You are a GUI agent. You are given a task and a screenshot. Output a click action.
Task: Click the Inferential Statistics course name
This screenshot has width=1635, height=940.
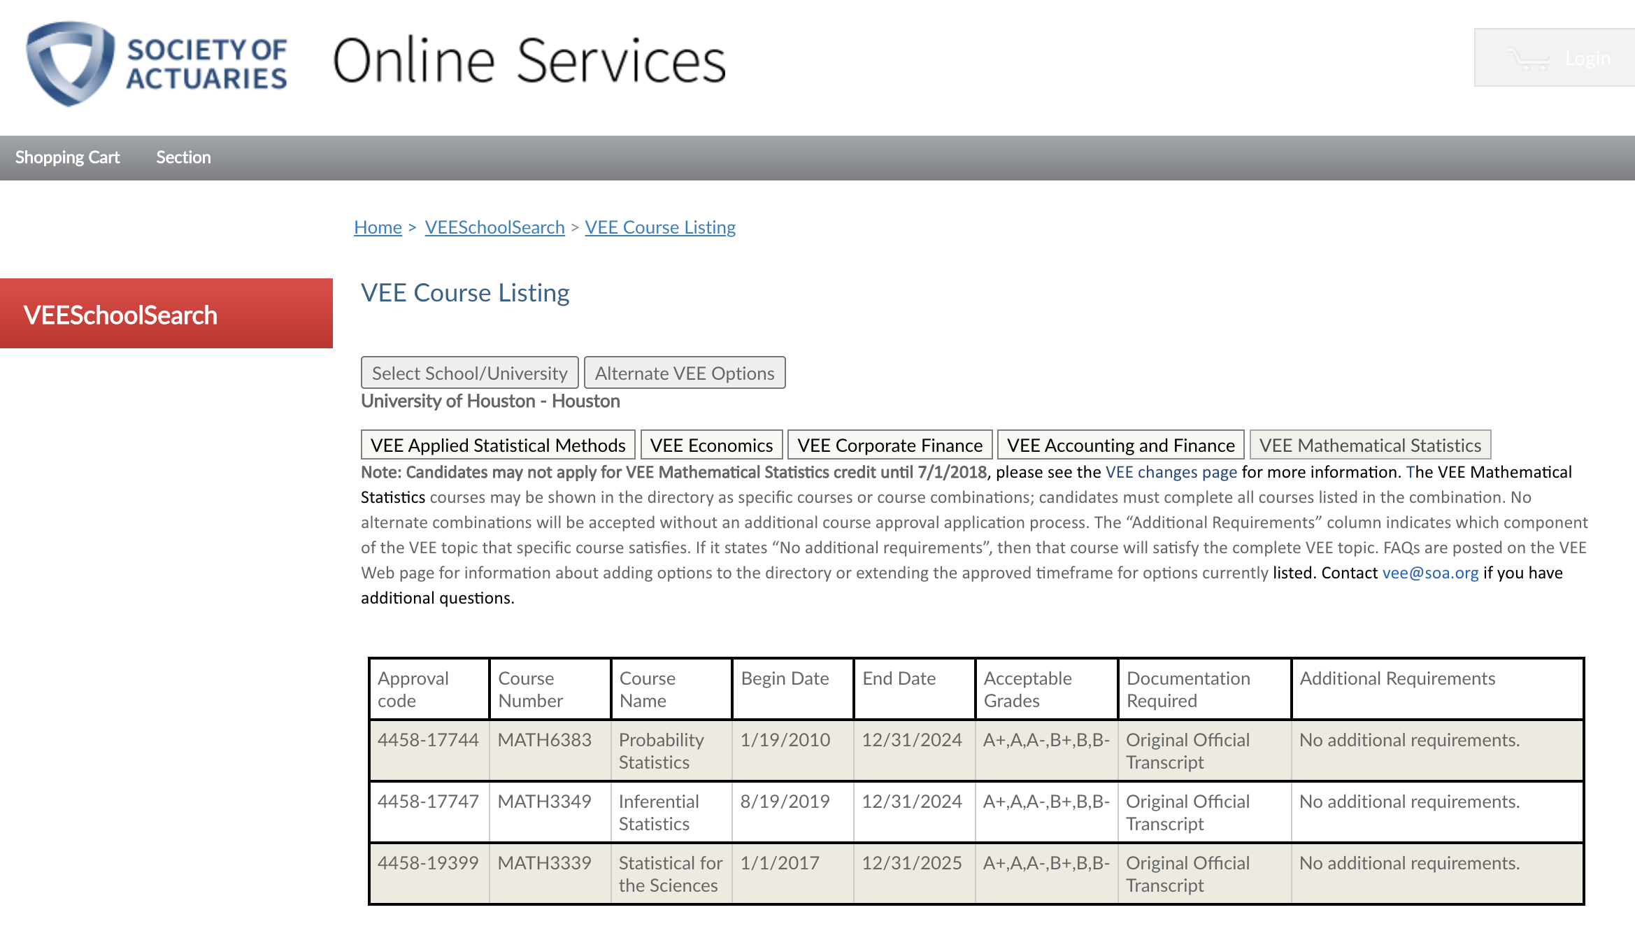[x=659, y=813]
